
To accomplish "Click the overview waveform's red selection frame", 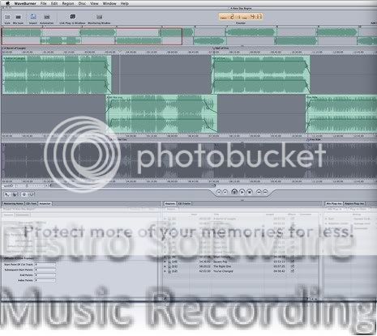I will pos(92,36).
